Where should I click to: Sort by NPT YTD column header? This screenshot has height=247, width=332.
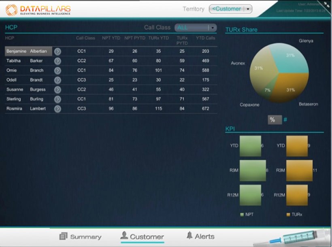point(111,38)
